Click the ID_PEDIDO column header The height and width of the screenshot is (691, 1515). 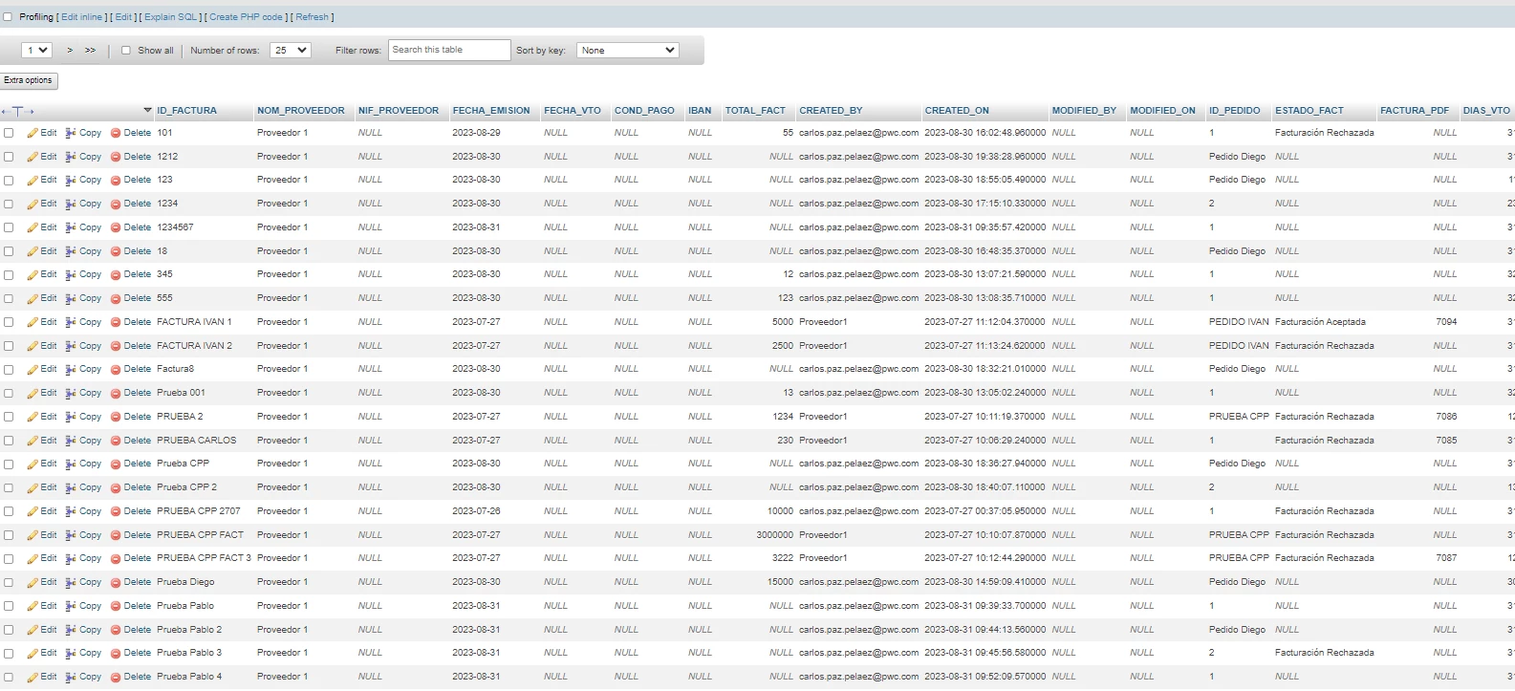pos(1234,111)
